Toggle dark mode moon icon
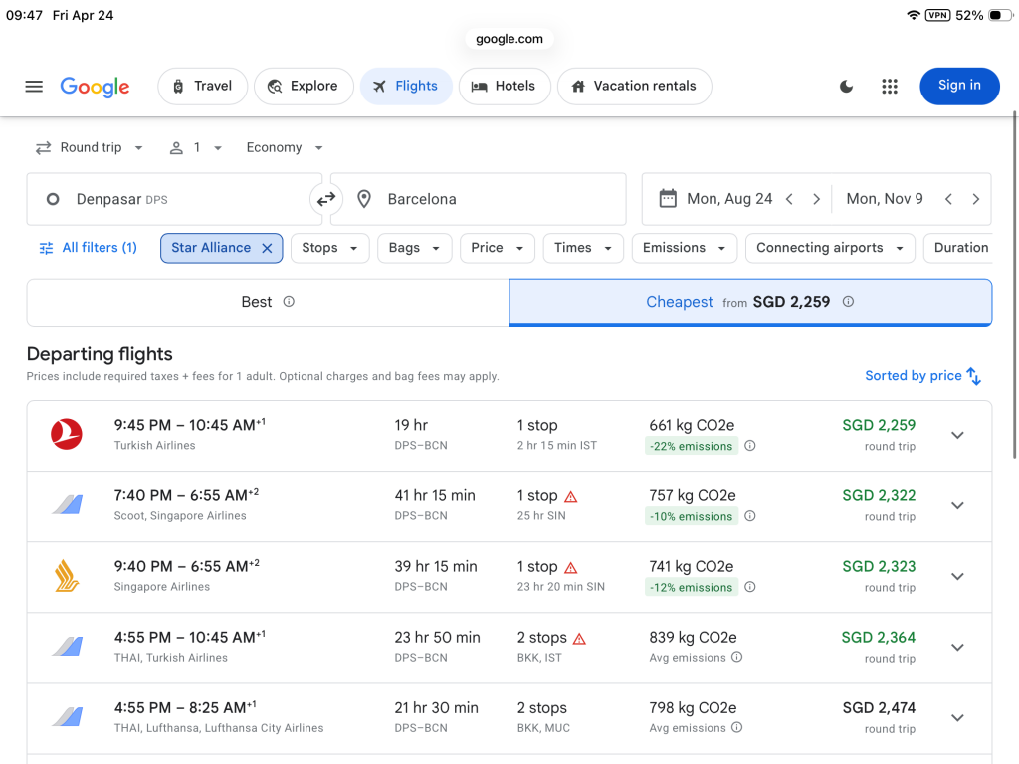1019x764 pixels. tap(846, 87)
